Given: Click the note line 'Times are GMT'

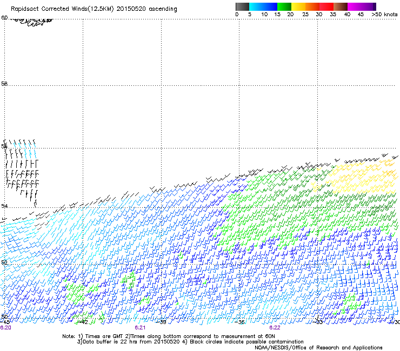Looking at the screenshot, I should pos(103,336).
